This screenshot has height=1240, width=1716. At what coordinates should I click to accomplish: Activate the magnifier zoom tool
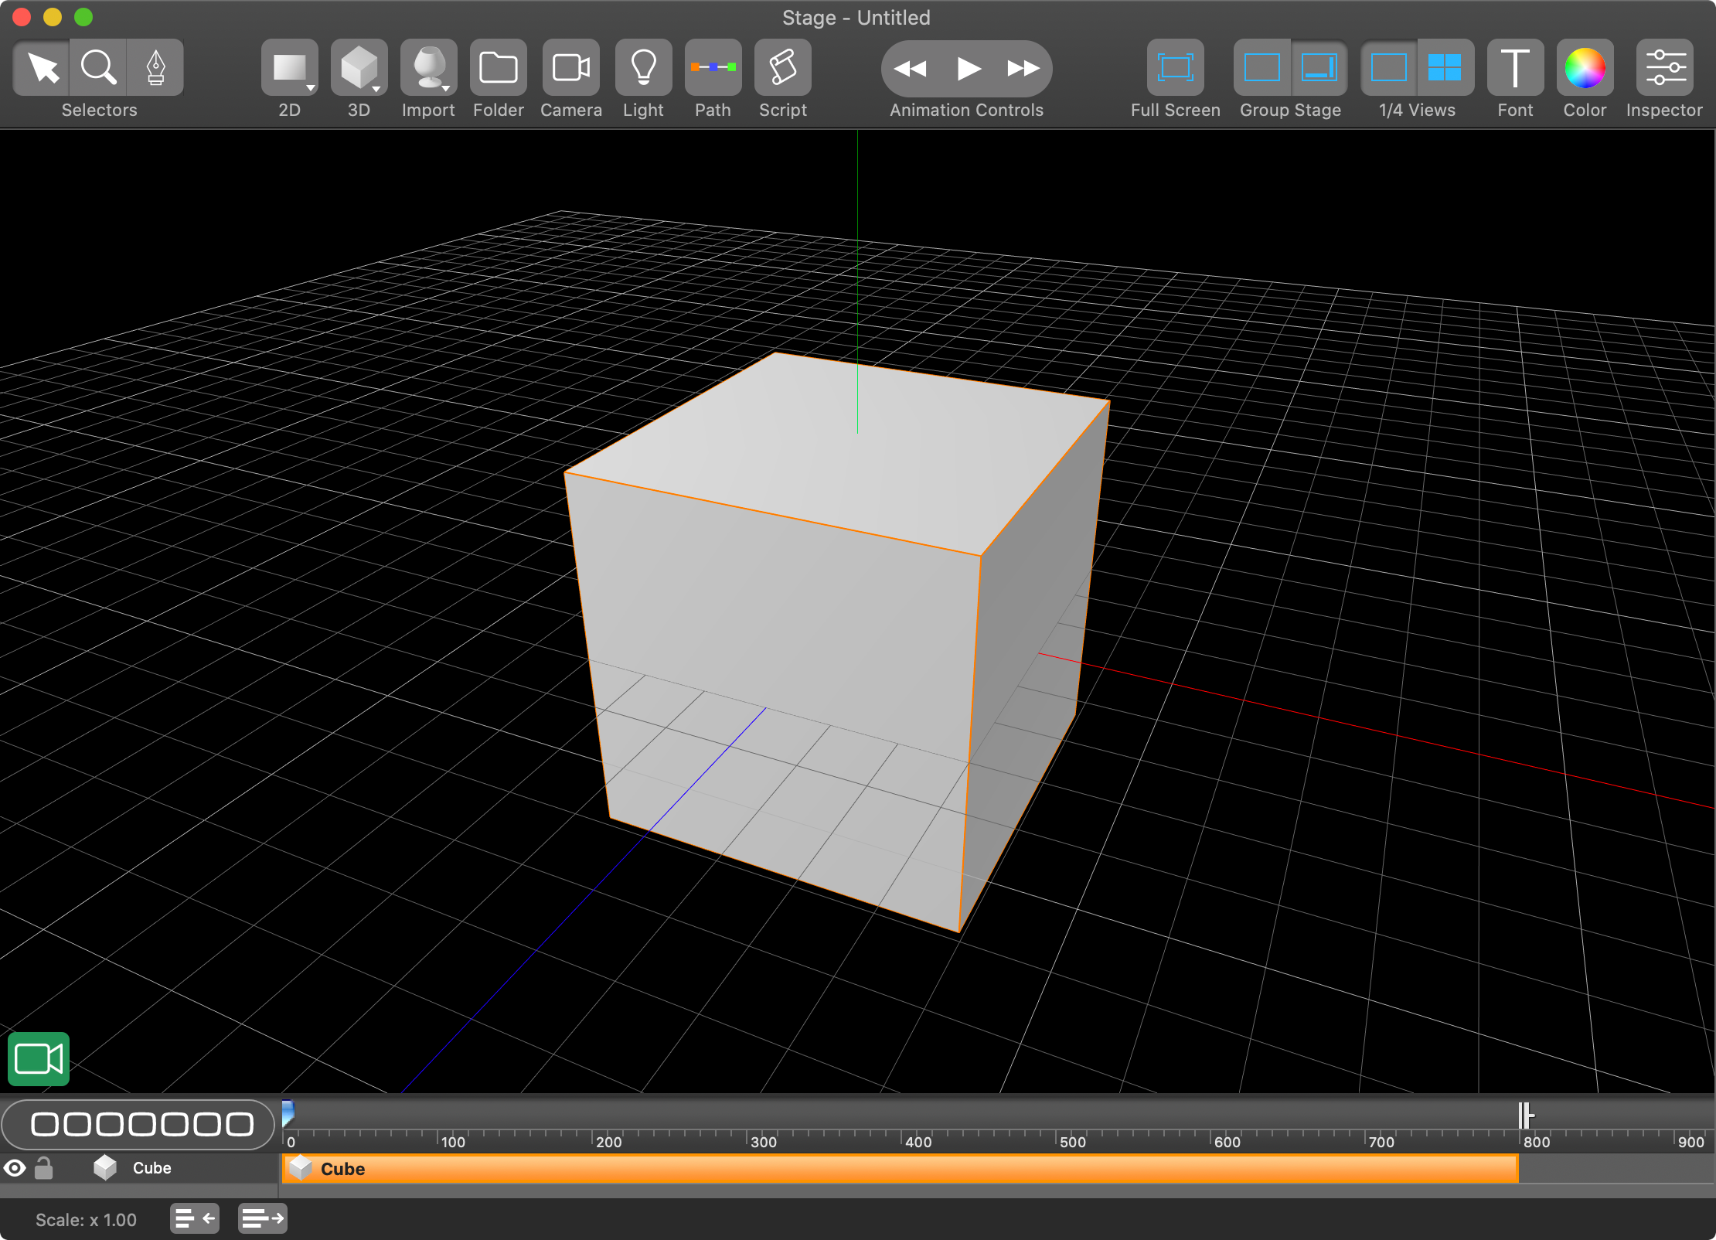[x=99, y=68]
